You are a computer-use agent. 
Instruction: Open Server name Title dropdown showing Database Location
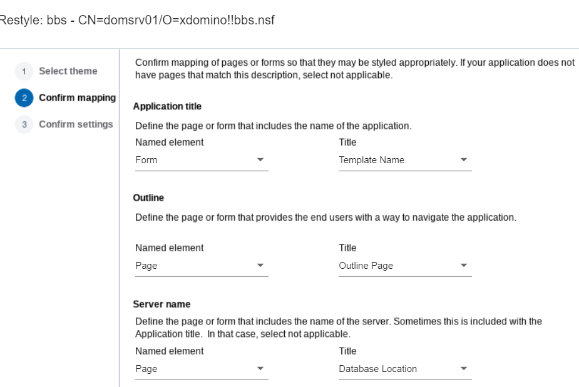tap(405, 369)
